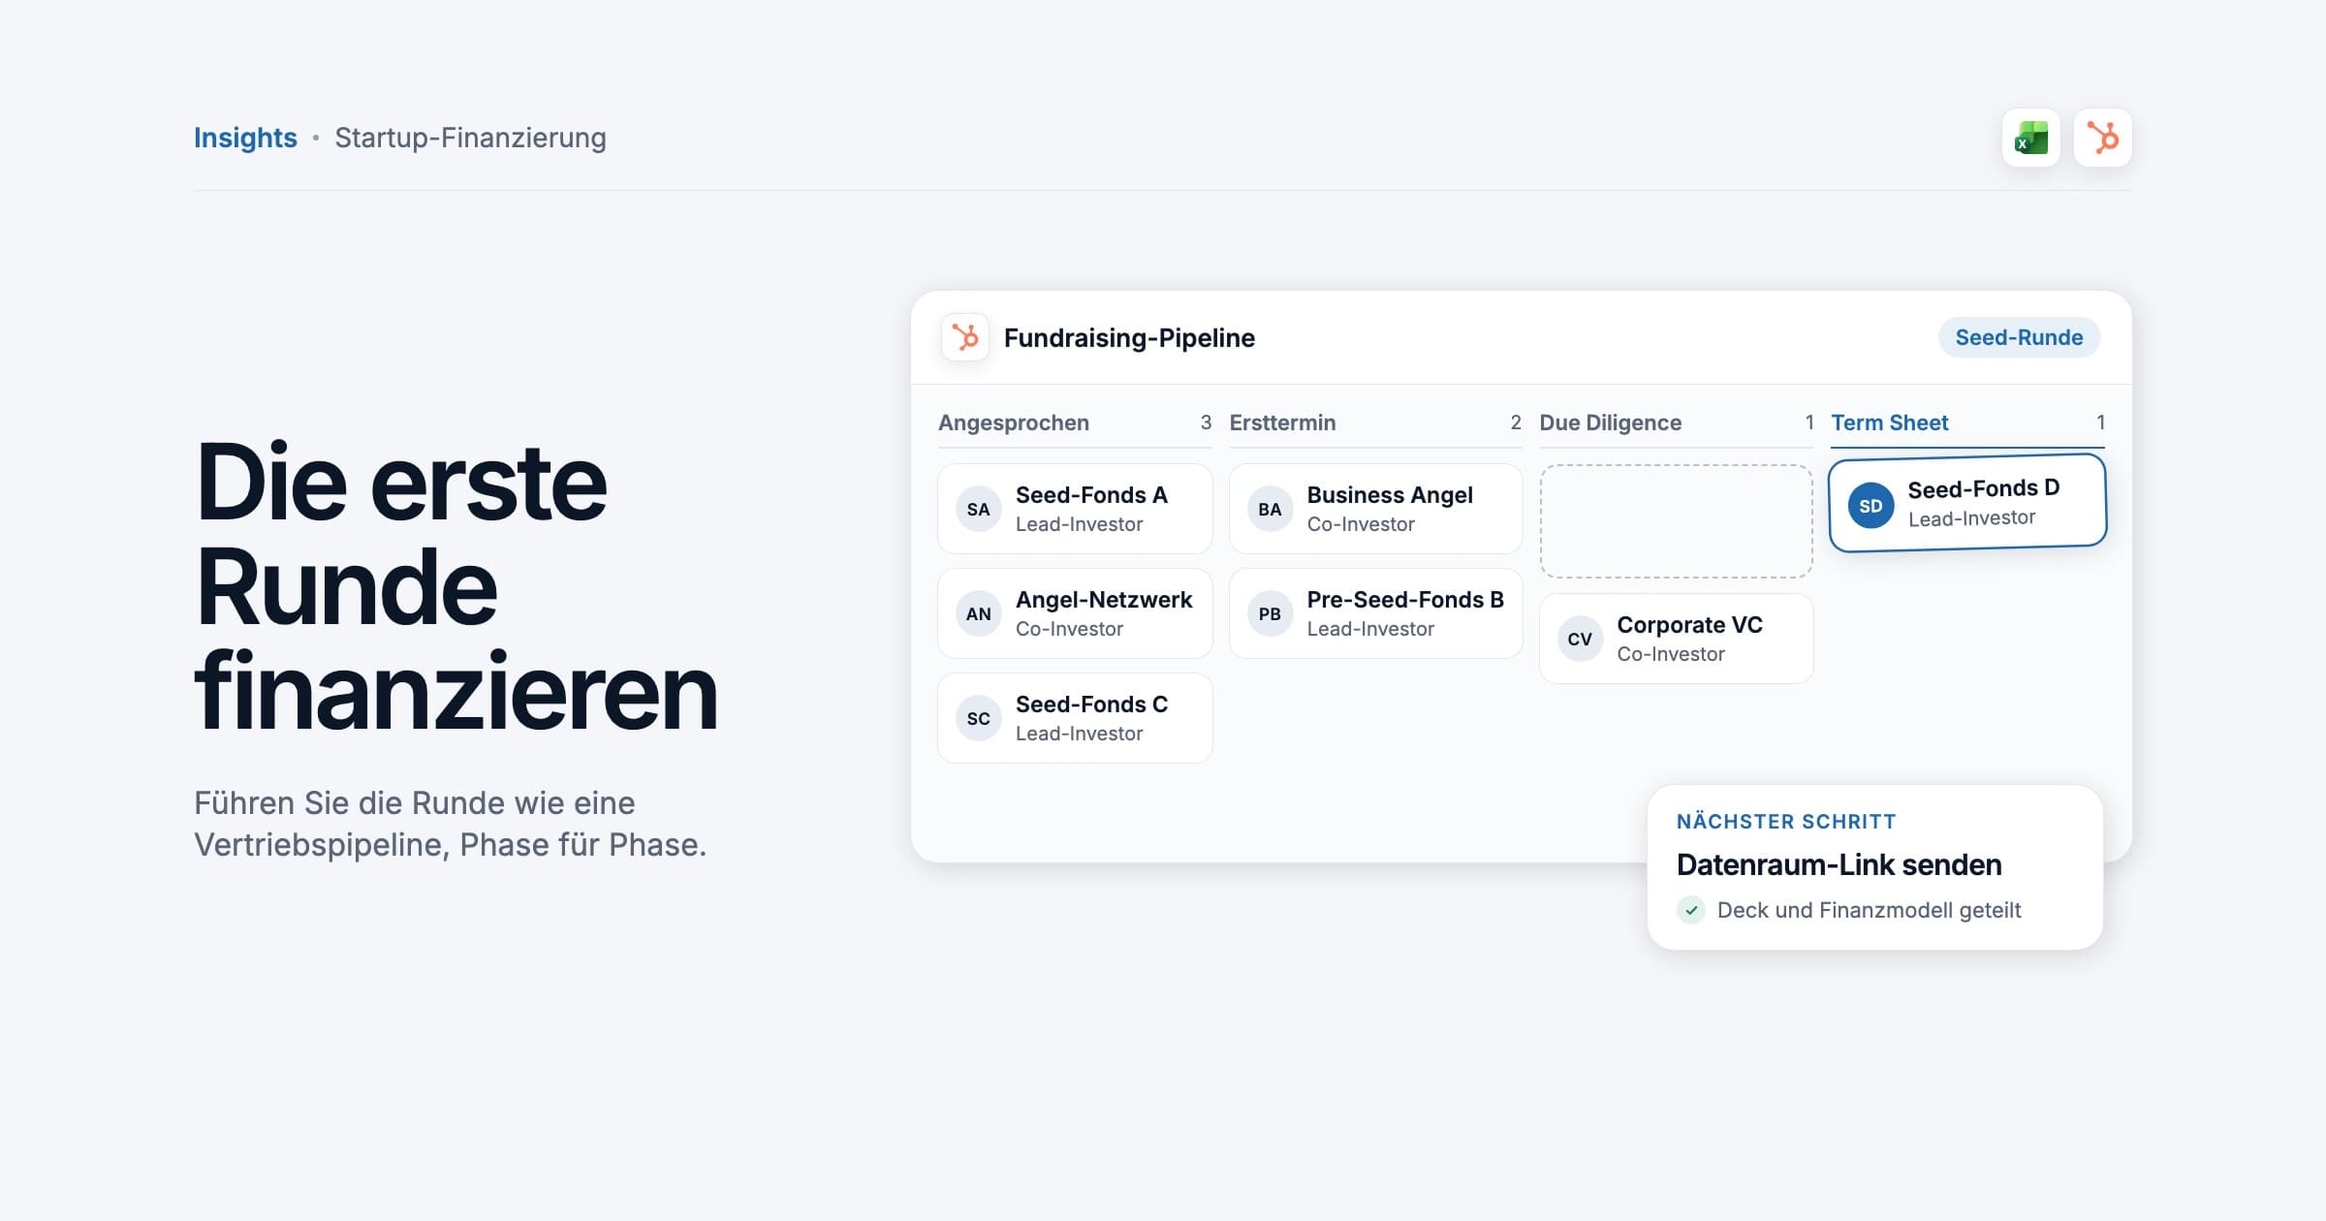Click the Nächster Schritt label
Viewport: 2326px width, 1221px height.
pyautogui.click(x=1785, y=822)
